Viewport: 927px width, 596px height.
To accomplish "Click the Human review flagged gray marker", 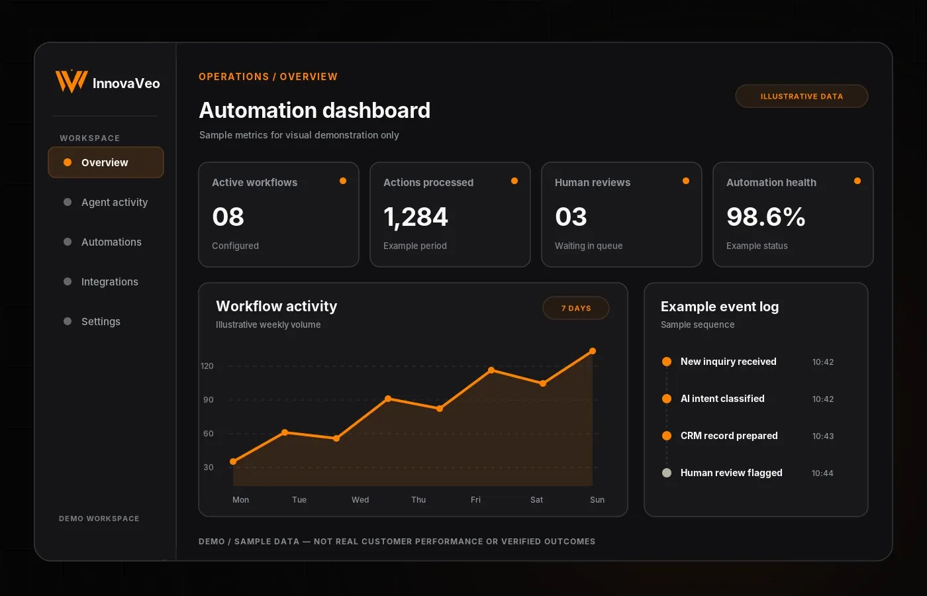I will [667, 473].
